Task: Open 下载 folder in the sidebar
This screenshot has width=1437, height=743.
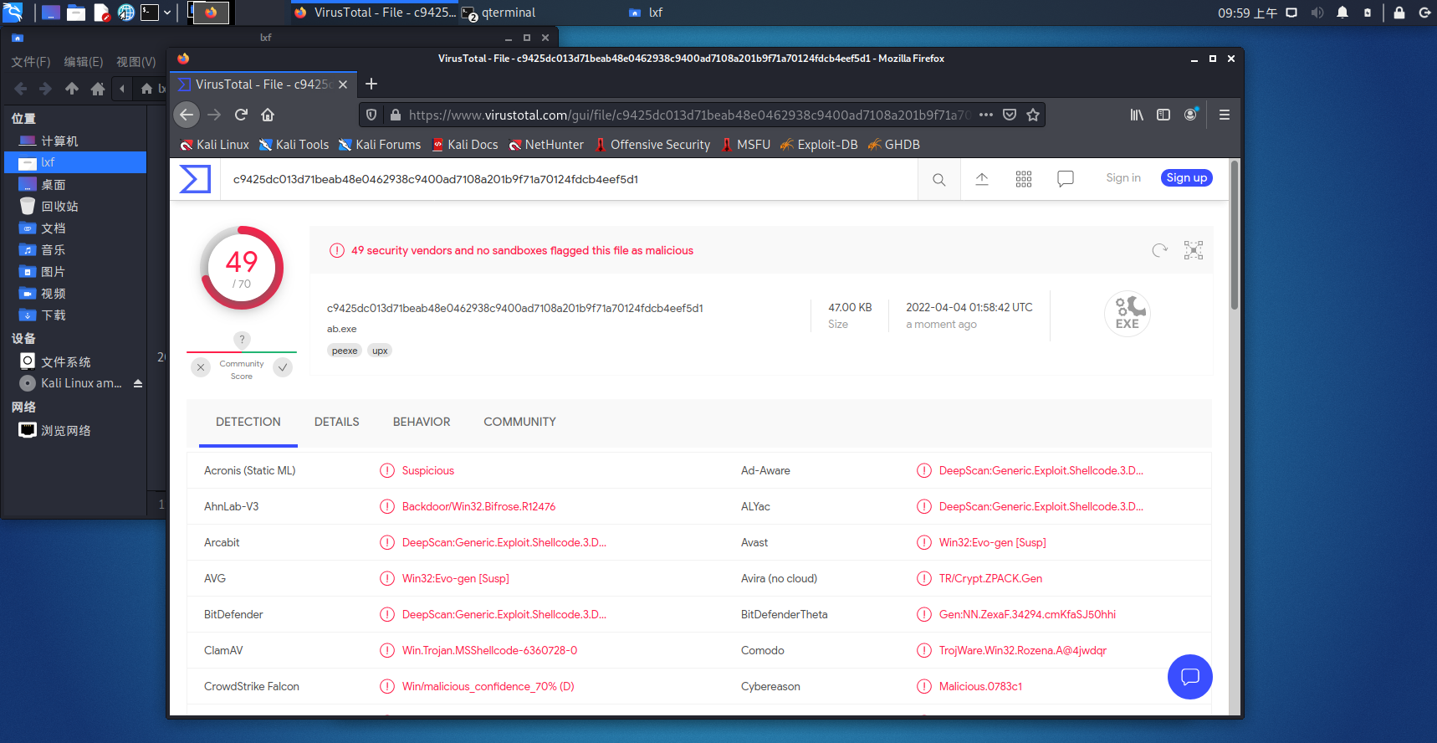Action: coord(75,315)
